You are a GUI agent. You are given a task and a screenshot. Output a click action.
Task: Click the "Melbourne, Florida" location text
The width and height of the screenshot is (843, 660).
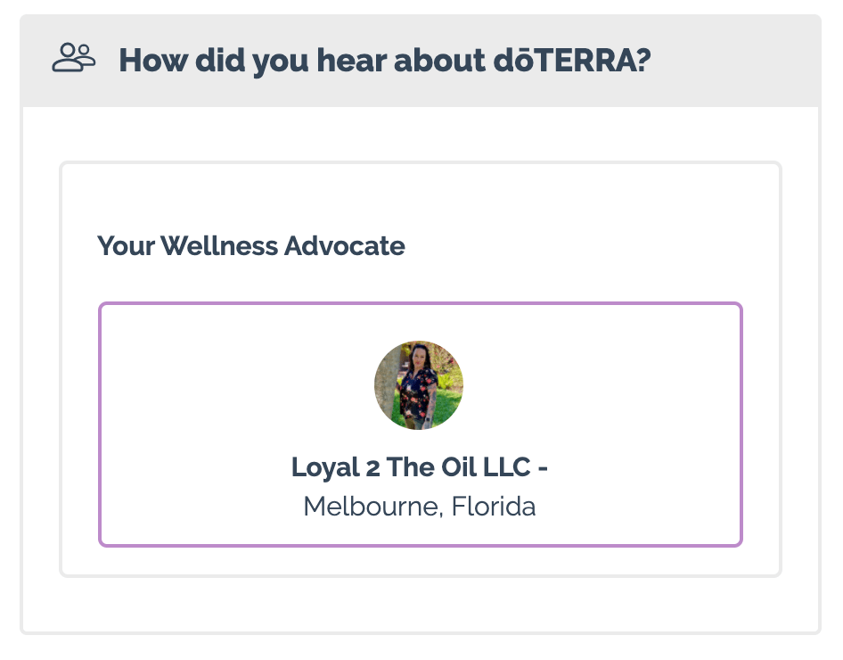click(420, 507)
